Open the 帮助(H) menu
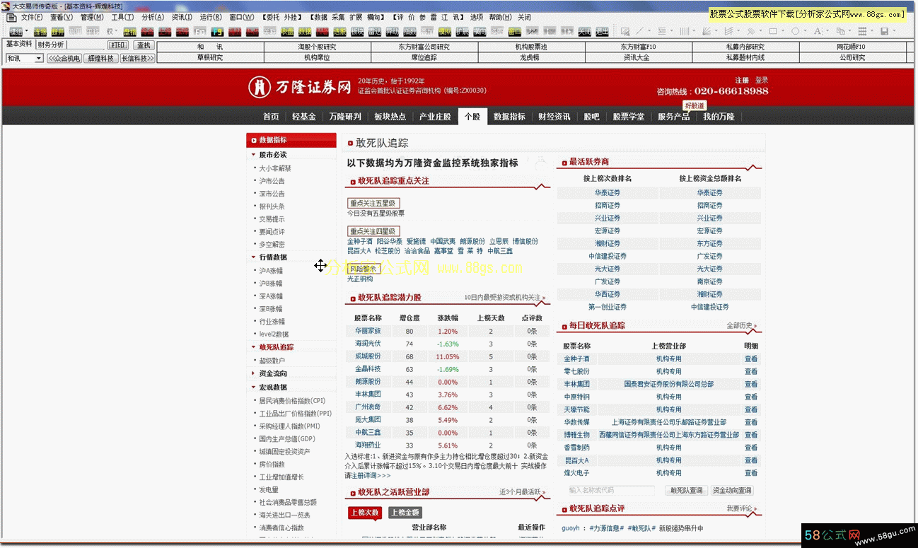 click(x=501, y=17)
